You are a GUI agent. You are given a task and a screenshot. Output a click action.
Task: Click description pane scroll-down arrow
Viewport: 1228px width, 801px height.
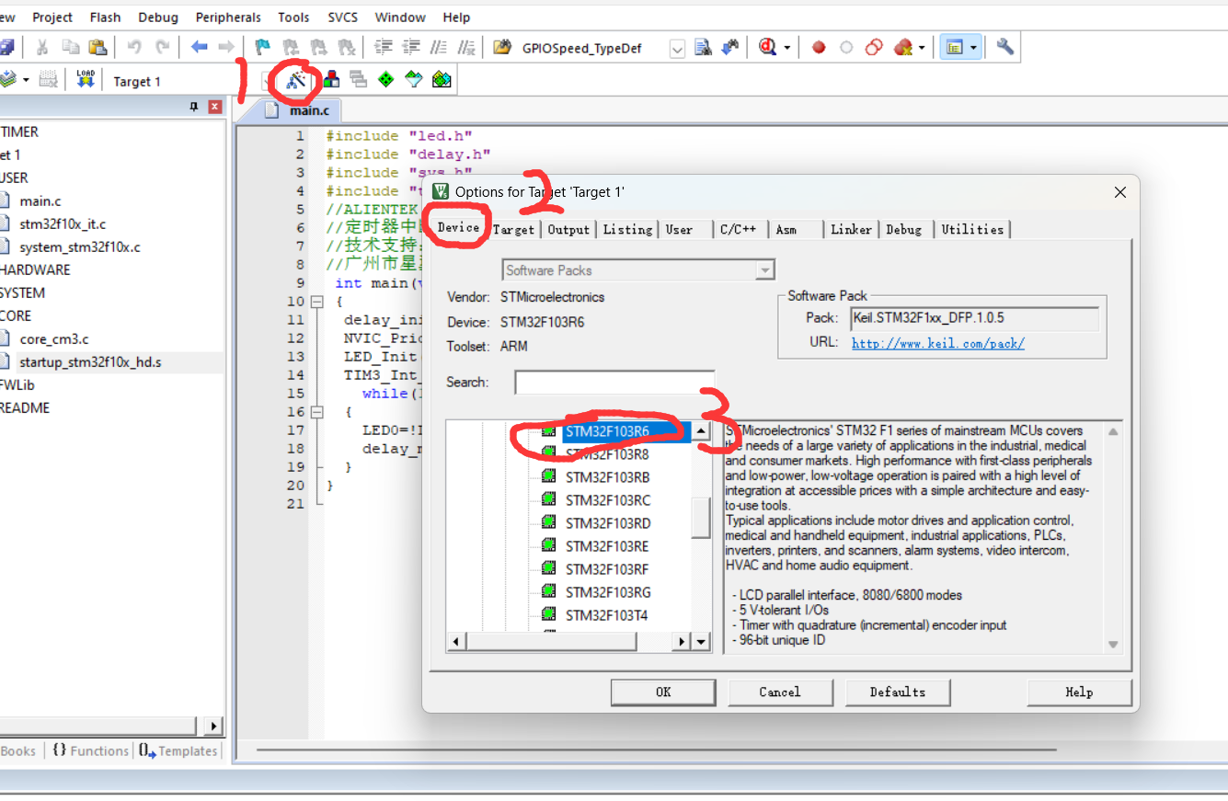point(1113,645)
